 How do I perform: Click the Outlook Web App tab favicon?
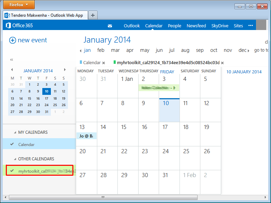click(7, 15)
